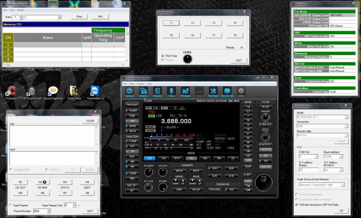Viewport: 361px width, 218px height.
Task: Click BANK DOWN arrow in Memory section
Action: pos(193,182)
